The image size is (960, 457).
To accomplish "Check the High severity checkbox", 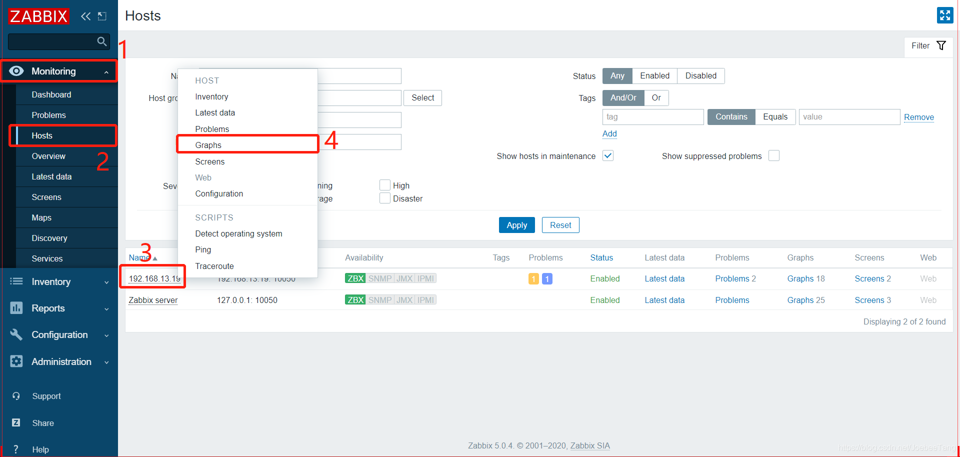I will (x=385, y=185).
